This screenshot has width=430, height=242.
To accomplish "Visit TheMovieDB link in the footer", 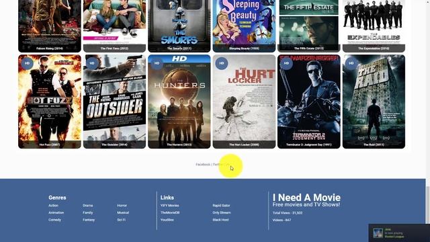I will (x=170, y=212).
